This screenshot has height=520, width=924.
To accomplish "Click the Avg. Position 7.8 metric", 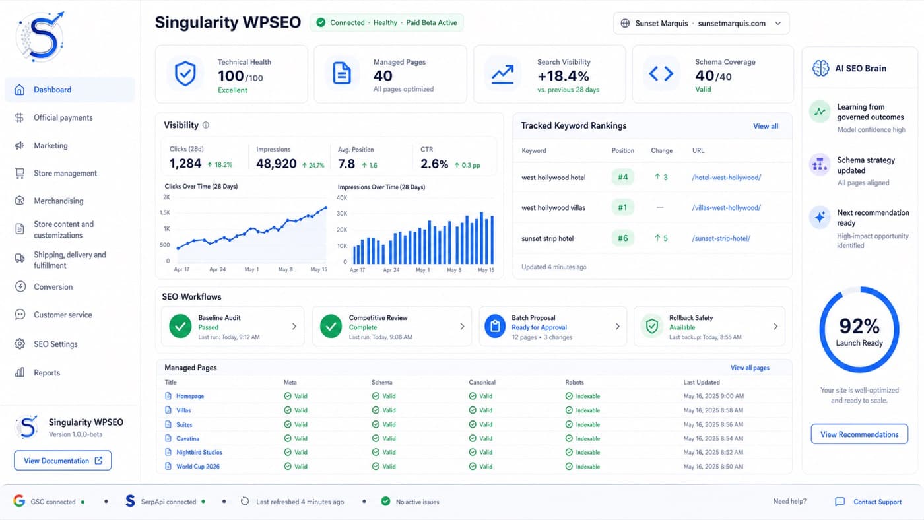I will 358,158.
